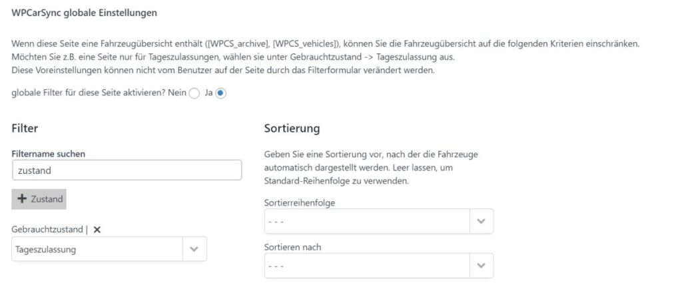This screenshot has width=682, height=301.
Task: Click the Sortierreihenfolge field label
Action: point(300,202)
